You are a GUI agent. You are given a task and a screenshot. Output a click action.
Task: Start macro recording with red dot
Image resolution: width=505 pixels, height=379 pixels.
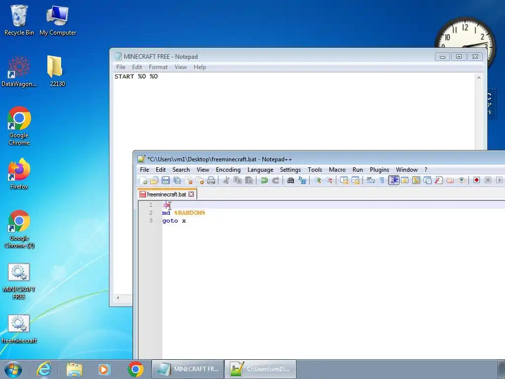pos(477,180)
